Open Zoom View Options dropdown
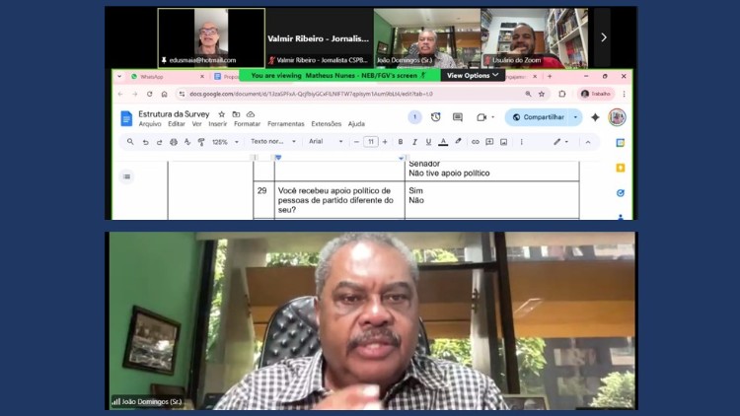 [x=473, y=76]
